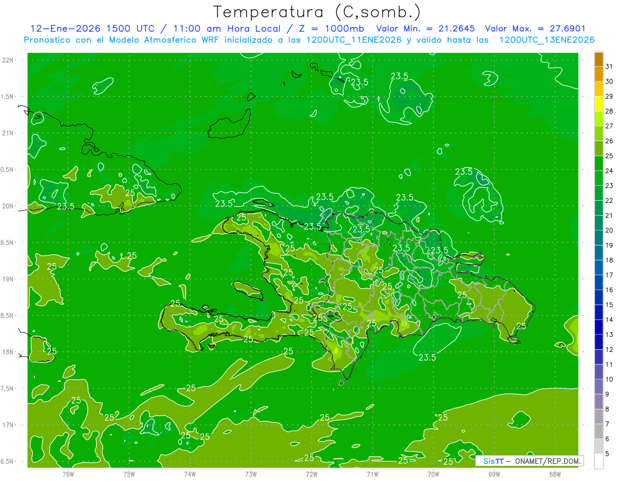
Task: Click the color scale label "31"
Action: click(610, 66)
